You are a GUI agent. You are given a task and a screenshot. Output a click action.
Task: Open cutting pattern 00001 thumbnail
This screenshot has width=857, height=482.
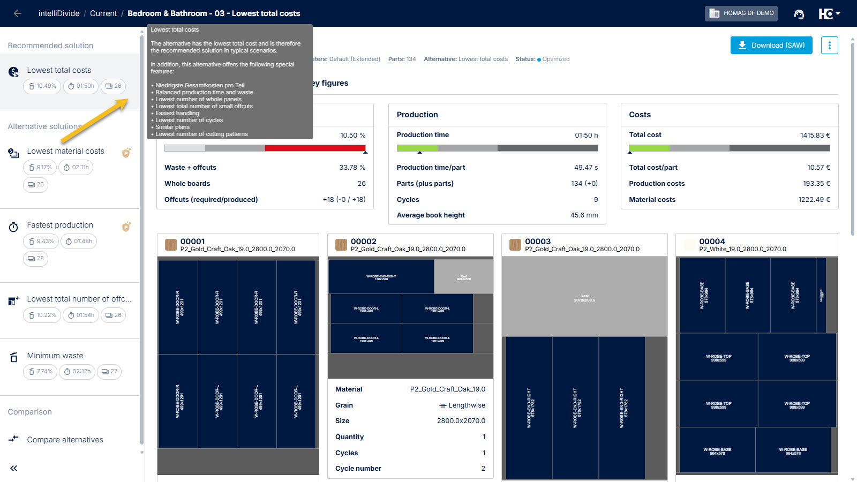point(237,354)
